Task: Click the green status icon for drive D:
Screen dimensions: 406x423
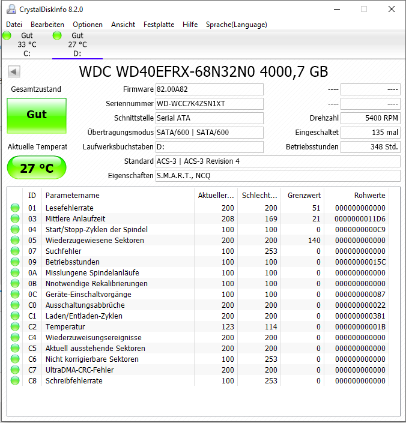Action: [57, 35]
